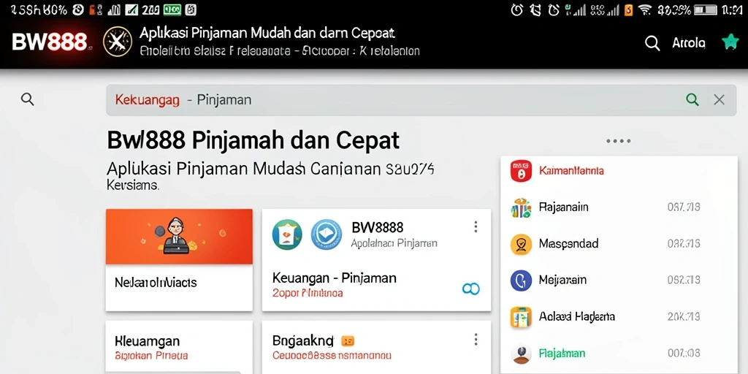Screen dimensions: 748x374
Task: Tap the blue Mejaraaim app icon
Action: click(521, 280)
